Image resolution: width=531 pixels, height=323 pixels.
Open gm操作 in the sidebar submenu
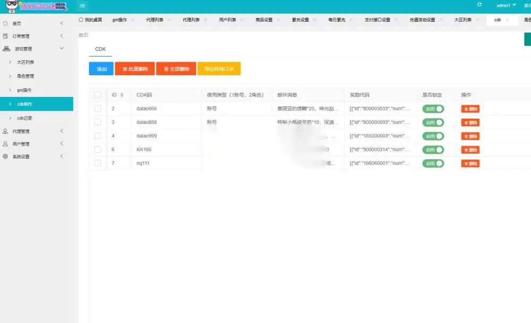[24, 90]
